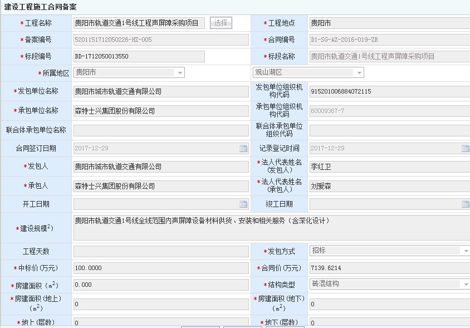Click the 建设规模 description text area
This screenshot has height=328, width=470.
pyautogui.click(x=271, y=228)
